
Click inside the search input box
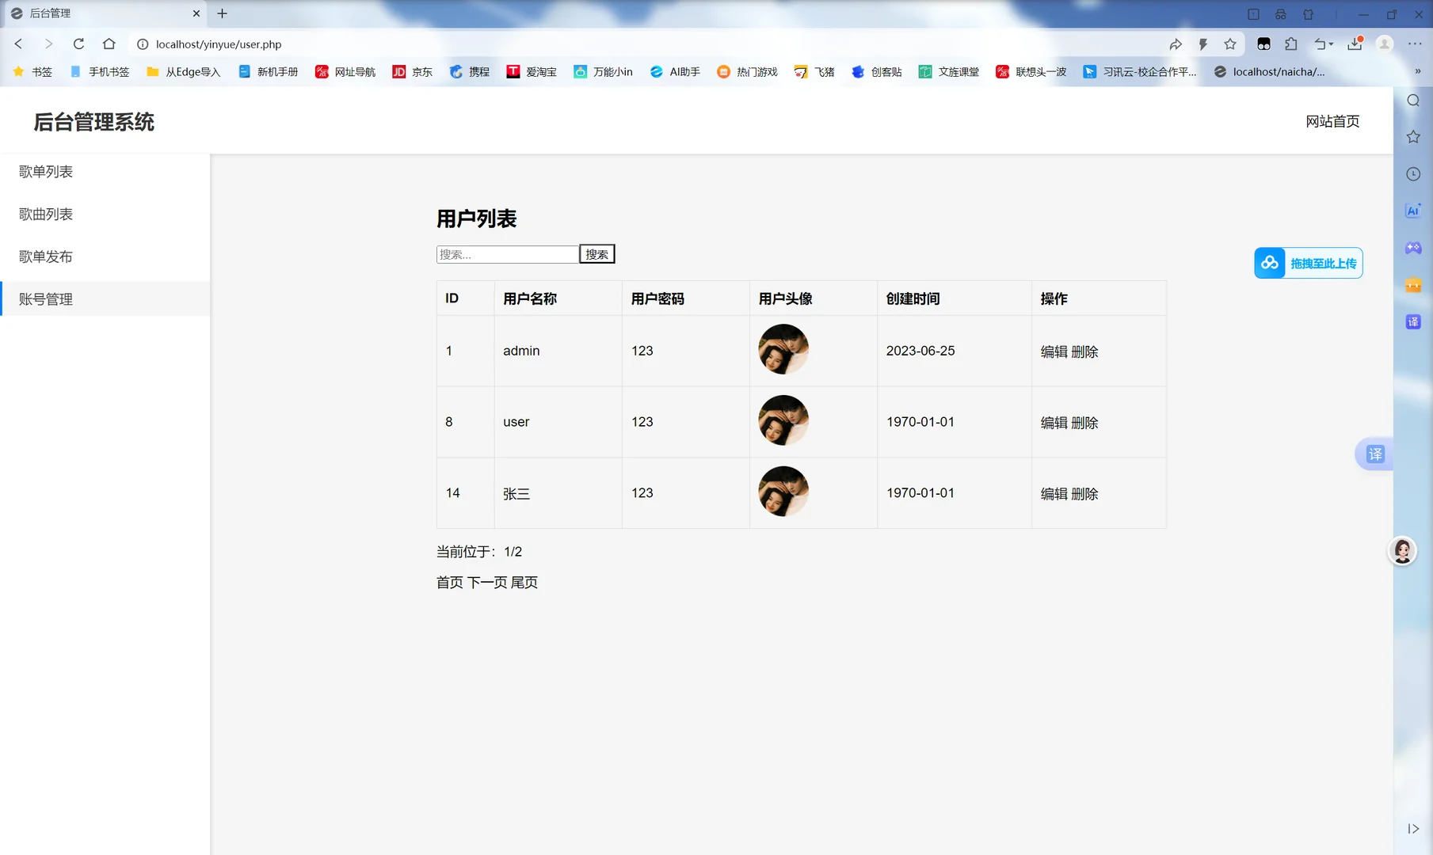[507, 253]
